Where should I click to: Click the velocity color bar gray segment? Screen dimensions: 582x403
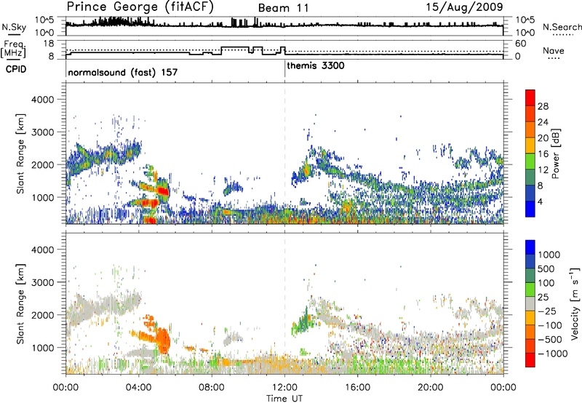click(530, 303)
